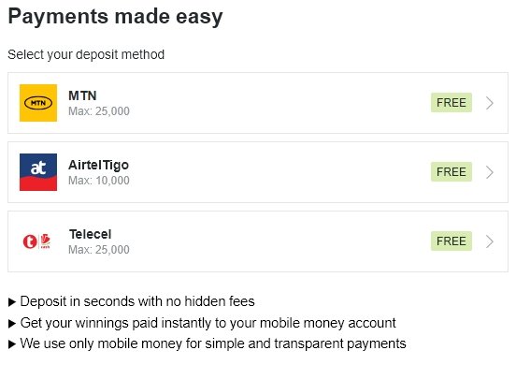This screenshot has width=516, height=365.
Task: Click triangle bullet beside 'Get your winnings'
Action: pos(12,324)
